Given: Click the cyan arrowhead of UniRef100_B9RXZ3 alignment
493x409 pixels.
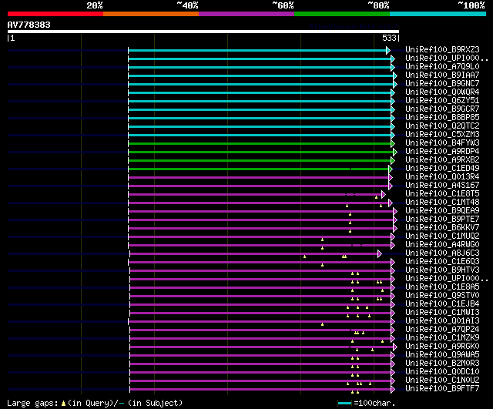Looking at the screenshot, I should [x=388, y=50].
